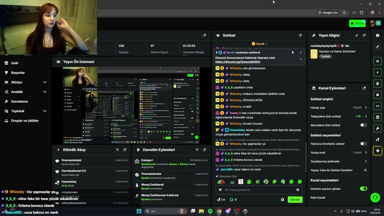Open pinned message three-dot menu
Viewport: 384px width, 216px height.
click(301, 52)
